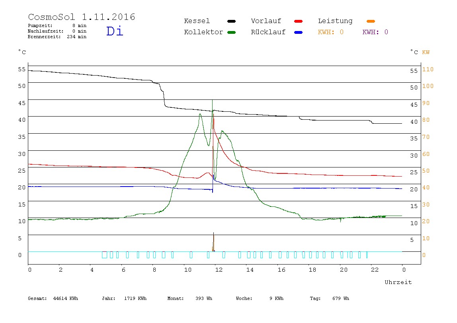The image size is (457, 323).
Task: Click the yearly value "1719 KWh"
Action: (135, 298)
